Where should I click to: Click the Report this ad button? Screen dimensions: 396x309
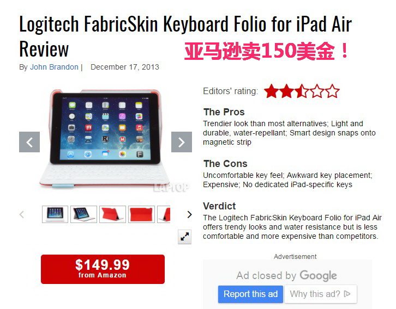250,294
